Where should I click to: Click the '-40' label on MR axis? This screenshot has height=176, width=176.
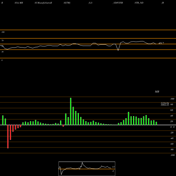172,138
